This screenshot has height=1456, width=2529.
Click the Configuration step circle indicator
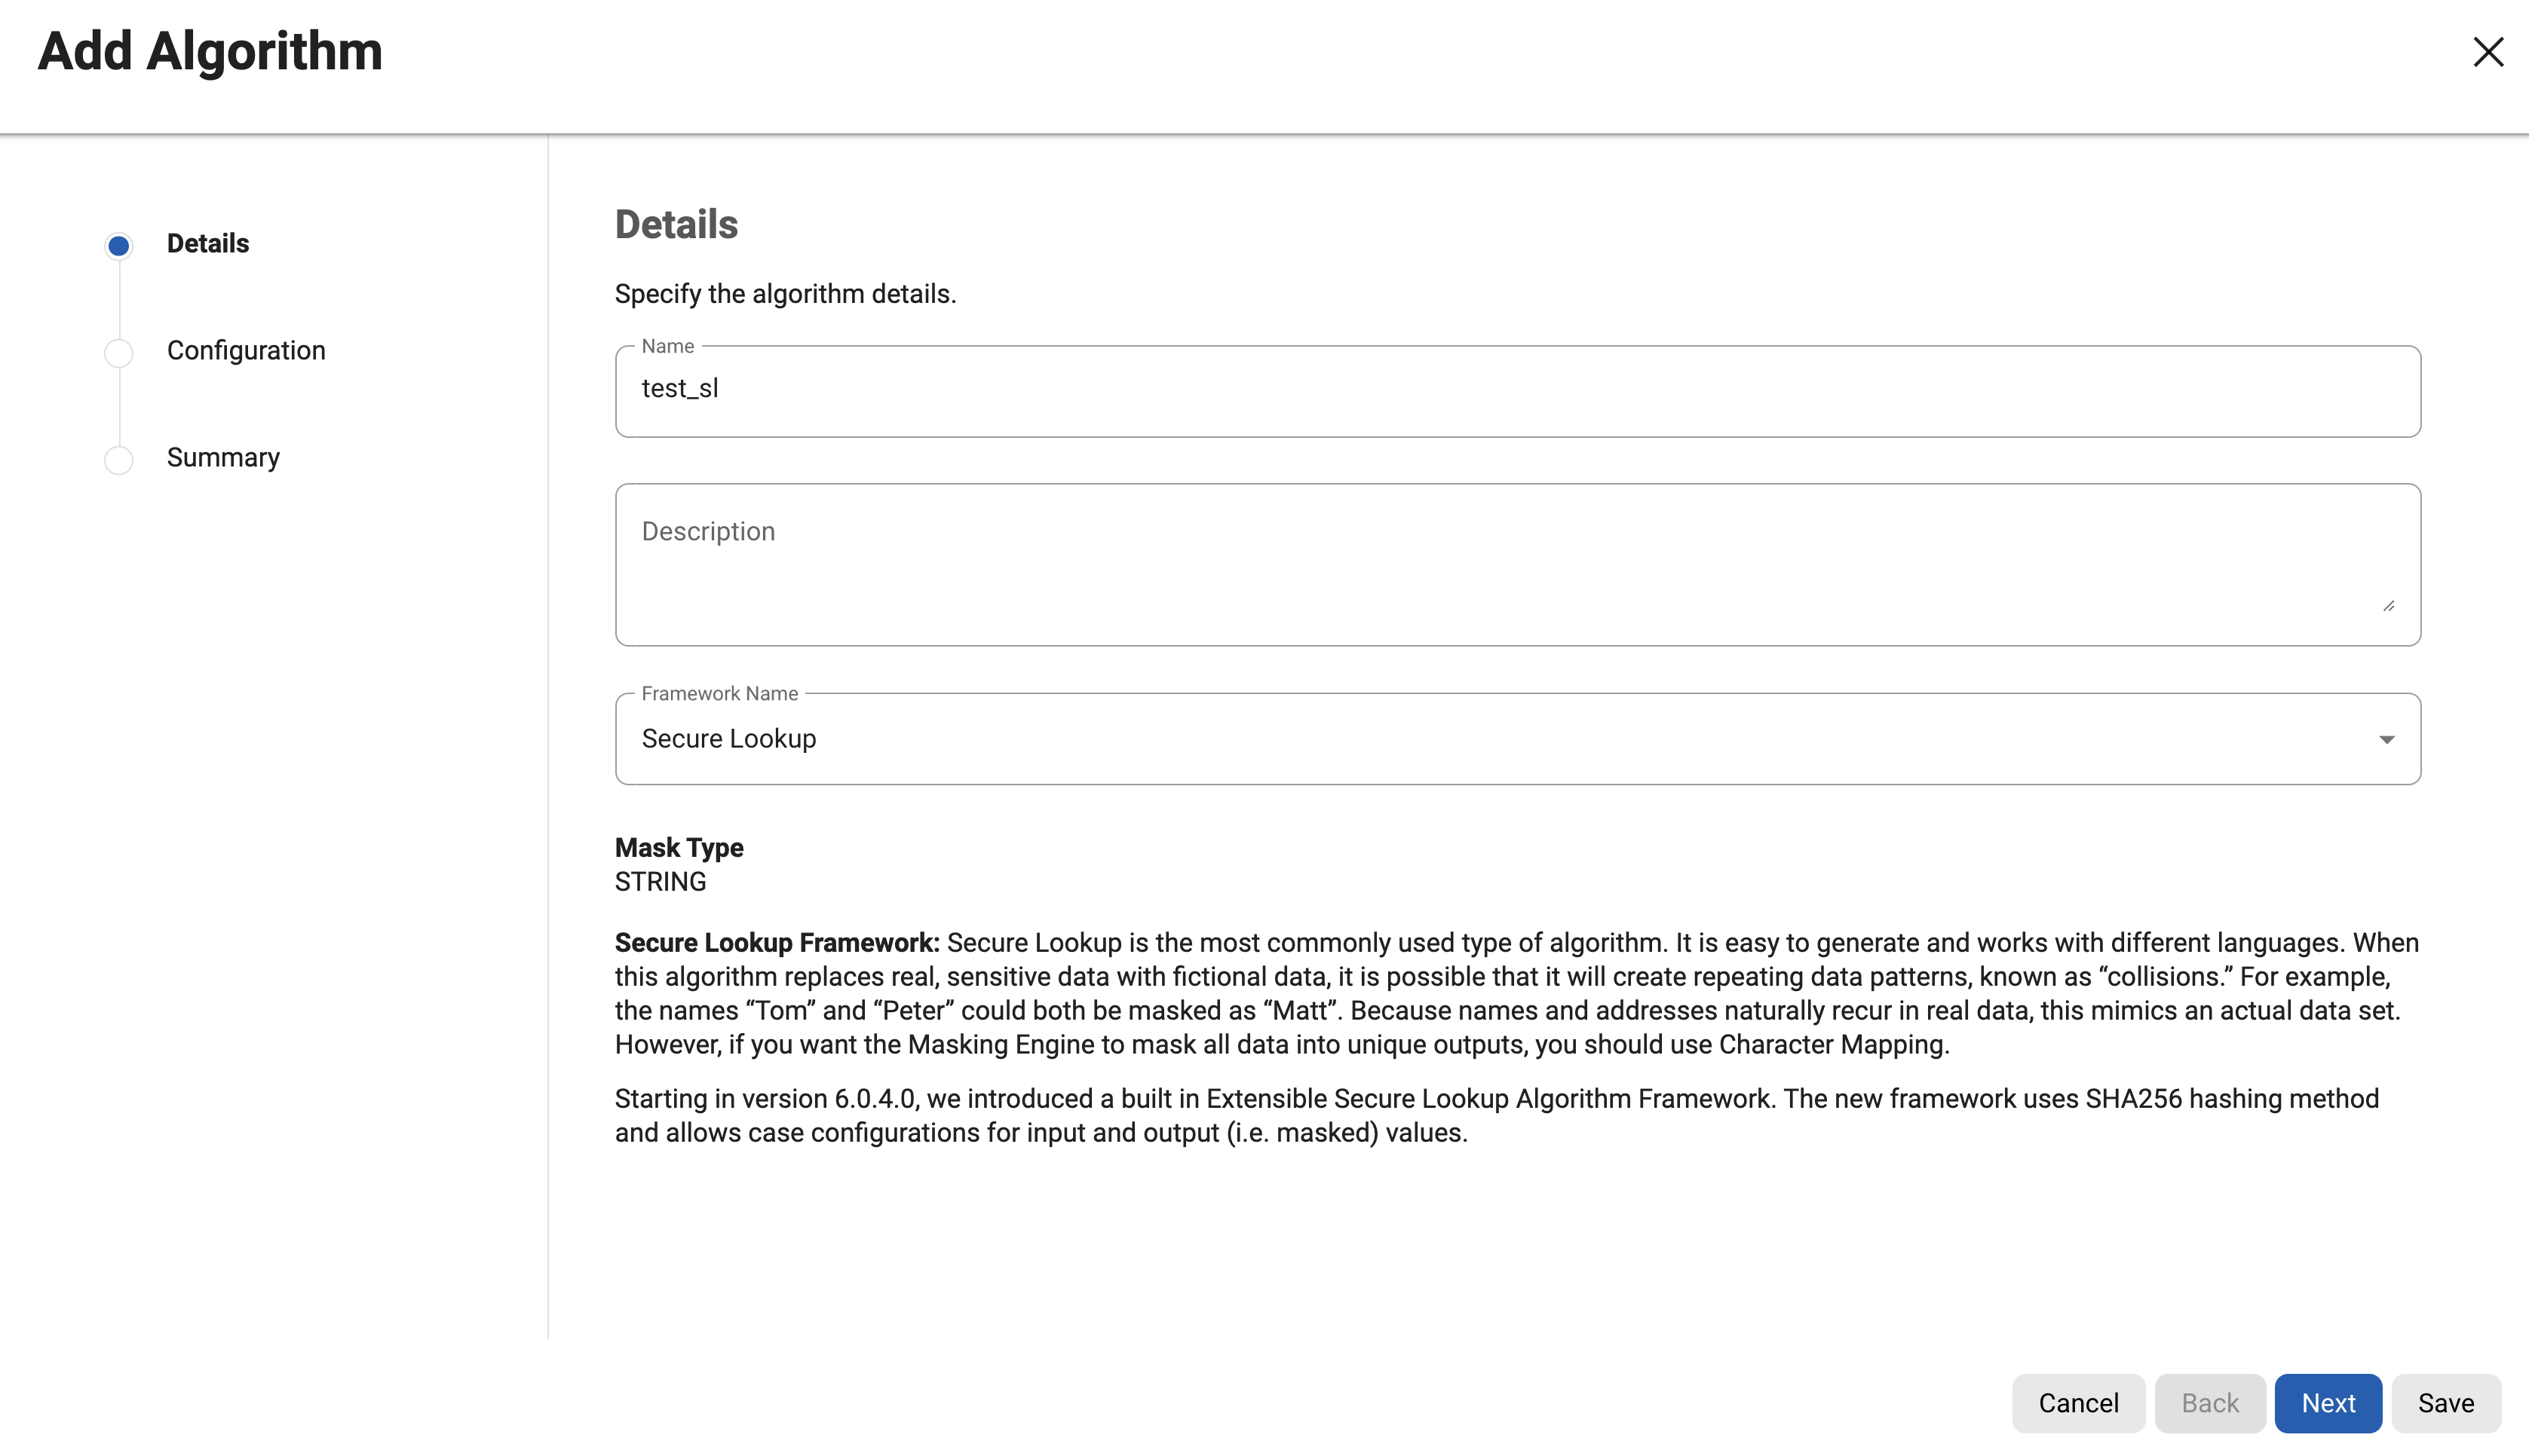(119, 353)
